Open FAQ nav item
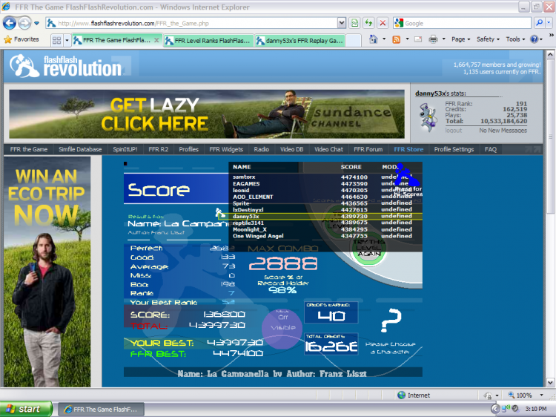 pyautogui.click(x=491, y=149)
